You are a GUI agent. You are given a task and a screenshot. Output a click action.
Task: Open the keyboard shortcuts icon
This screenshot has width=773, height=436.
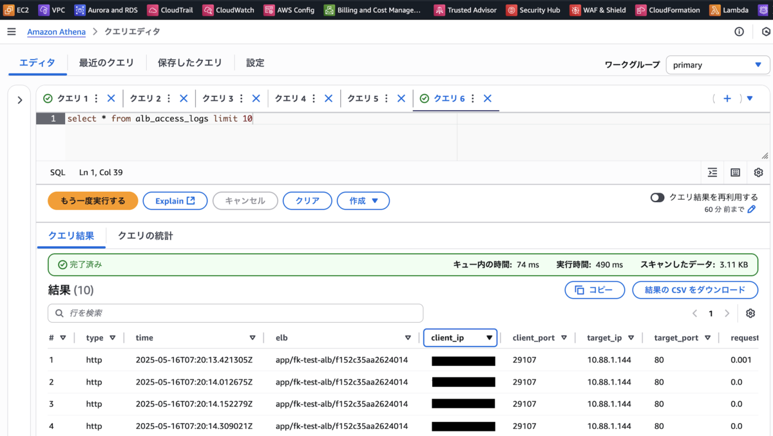point(736,173)
